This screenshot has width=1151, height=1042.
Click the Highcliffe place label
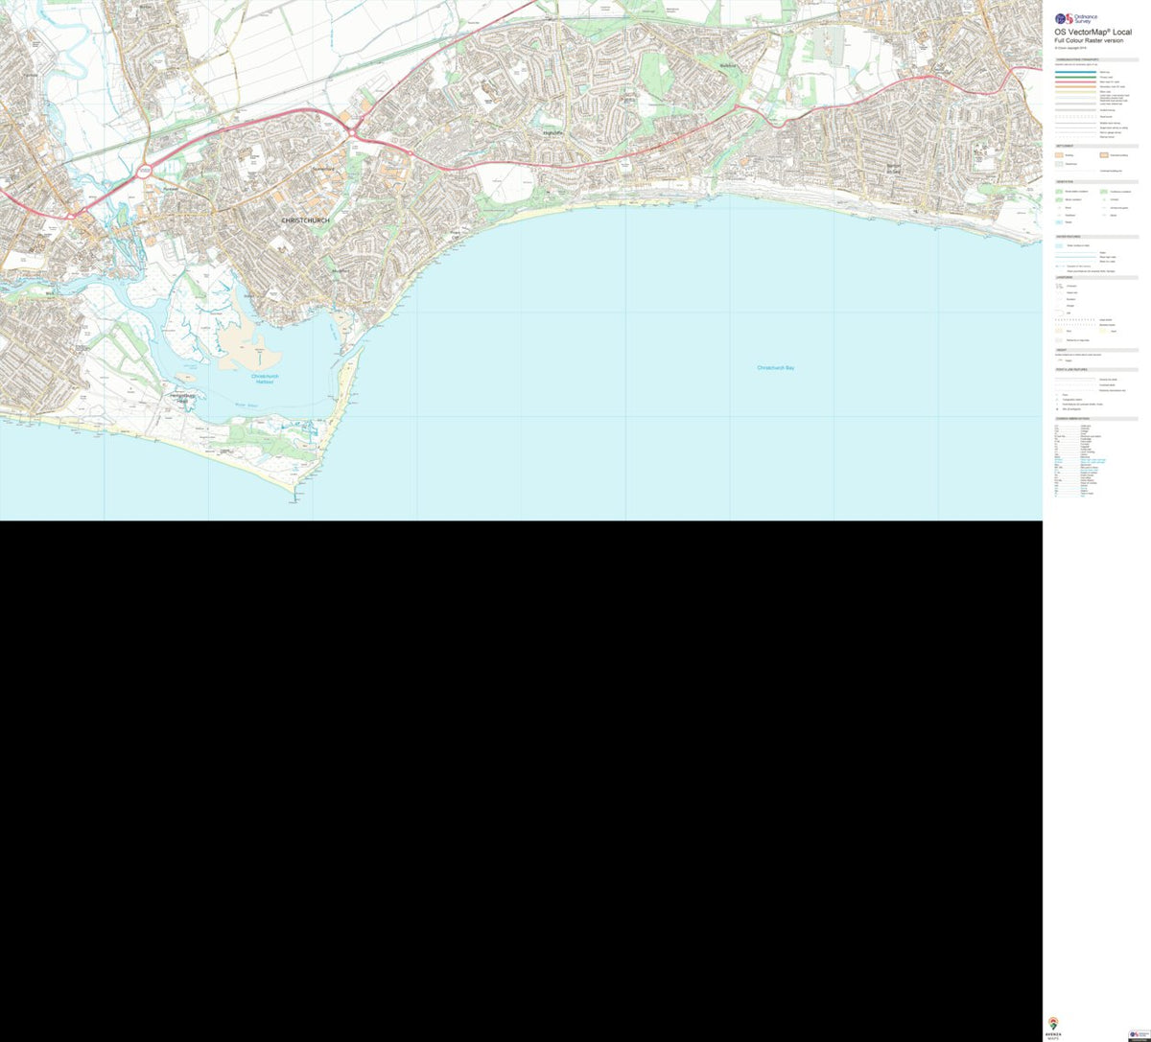[555, 132]
